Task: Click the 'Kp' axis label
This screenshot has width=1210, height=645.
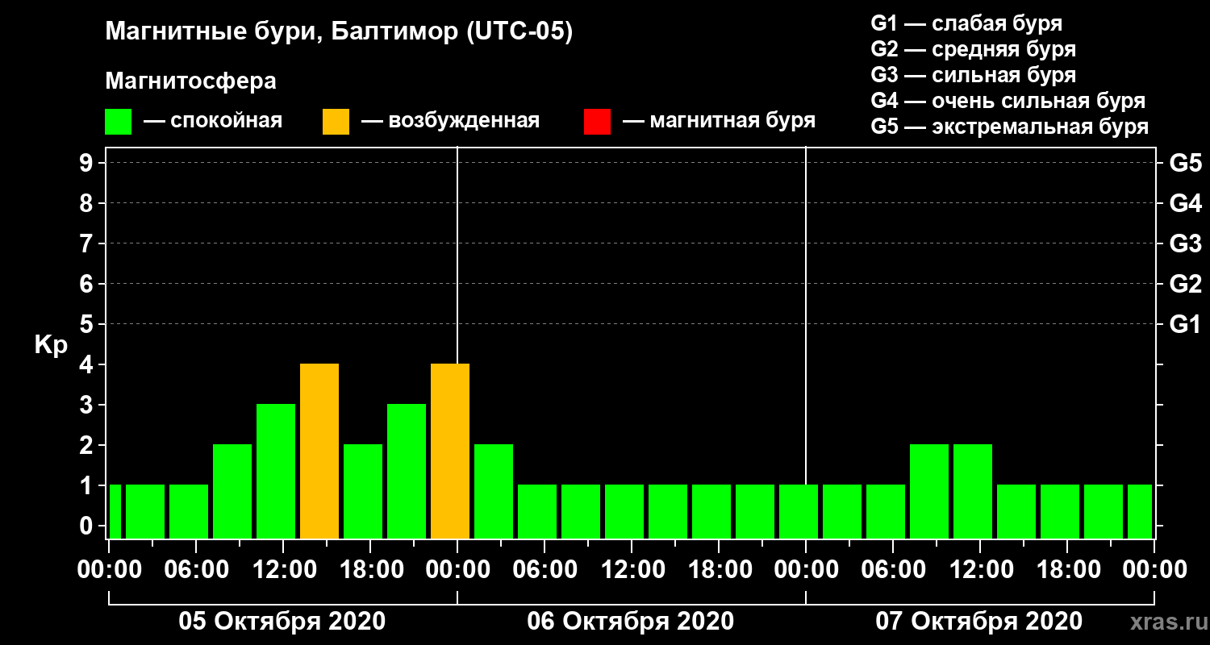Action: (x=51, y=345)
